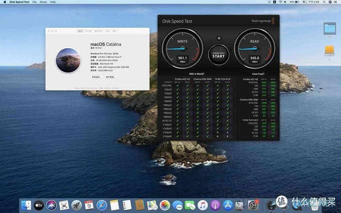Open Disk Utility from the dock
This screenshot has width=341, height=213.
[240, 205]
